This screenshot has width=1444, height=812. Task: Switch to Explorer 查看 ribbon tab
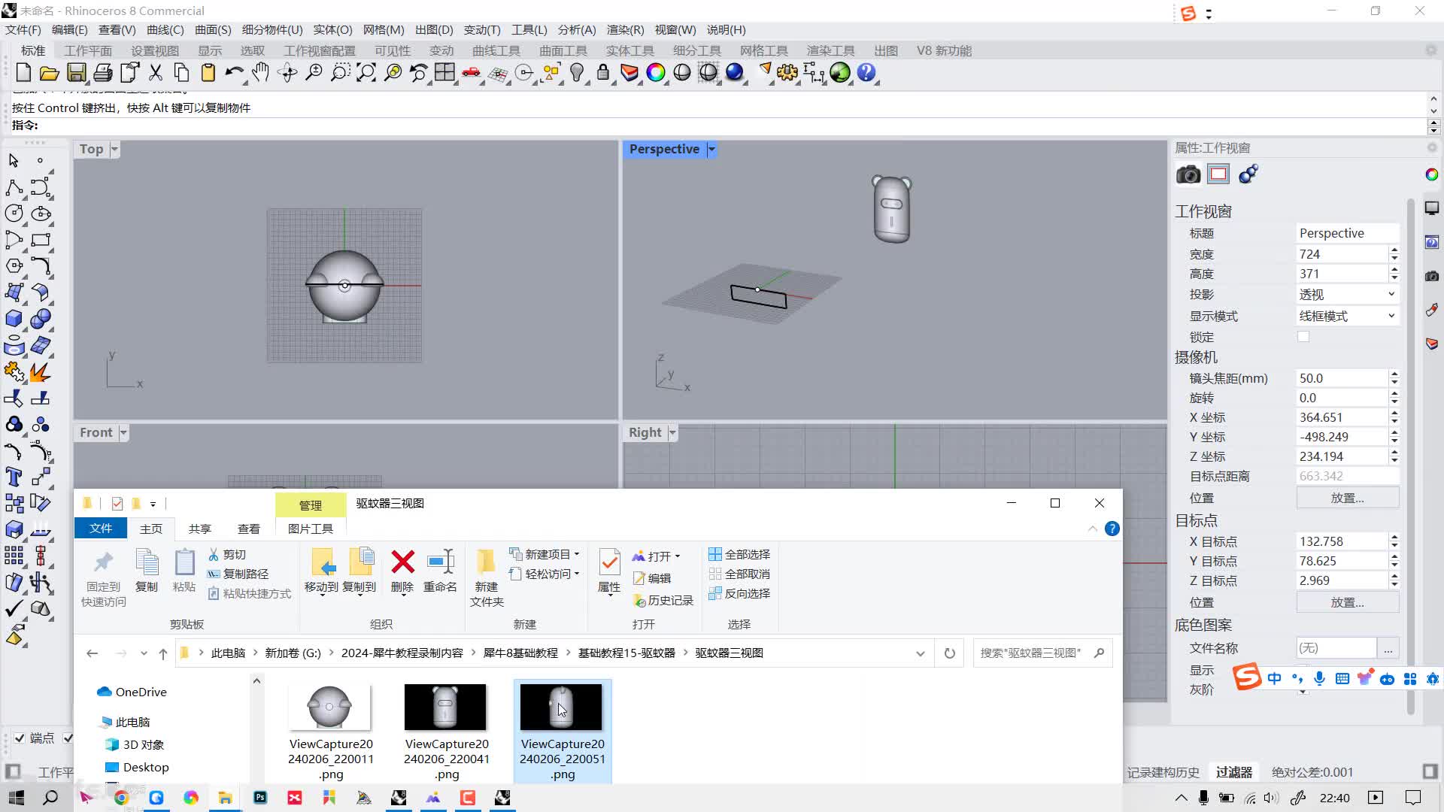click(249, 529)
